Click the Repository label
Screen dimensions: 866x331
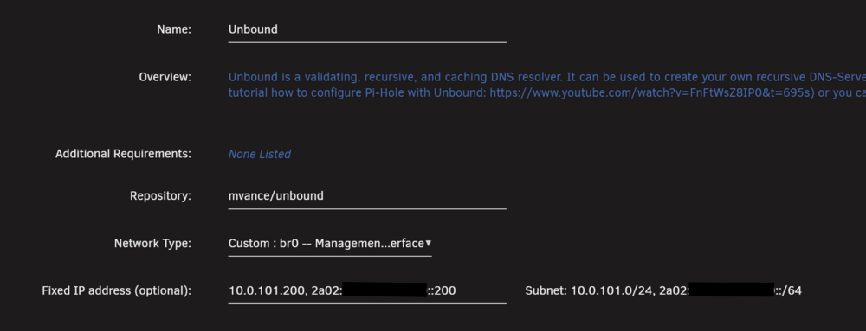(161, 196)
